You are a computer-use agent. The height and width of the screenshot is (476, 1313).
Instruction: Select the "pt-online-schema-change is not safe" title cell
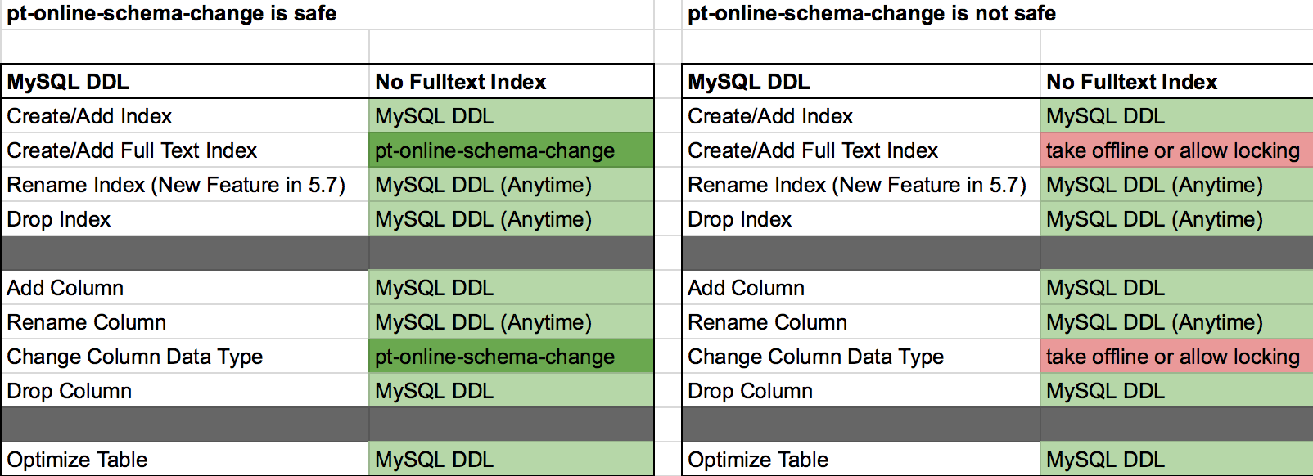tap(871, 14)
